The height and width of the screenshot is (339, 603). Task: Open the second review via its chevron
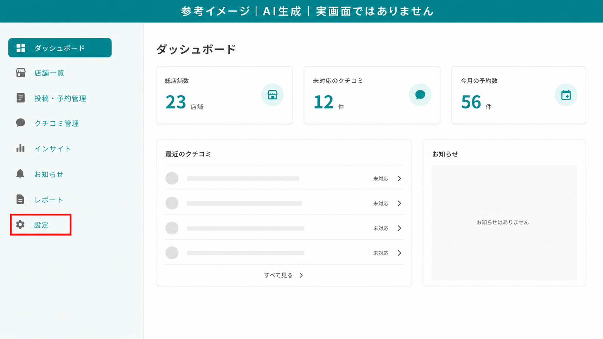point(399,203)
